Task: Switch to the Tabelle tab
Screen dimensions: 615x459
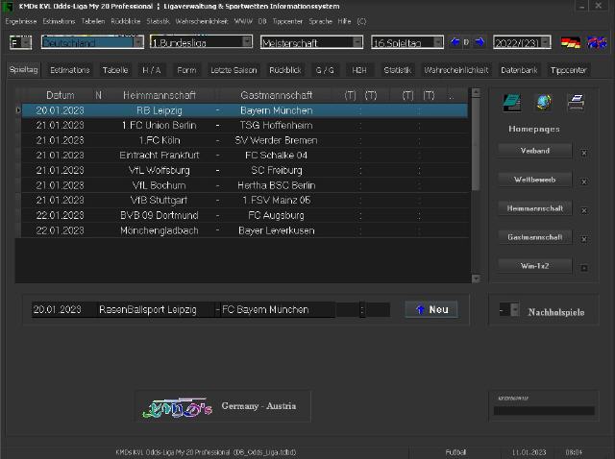Action: click(115, 70)
